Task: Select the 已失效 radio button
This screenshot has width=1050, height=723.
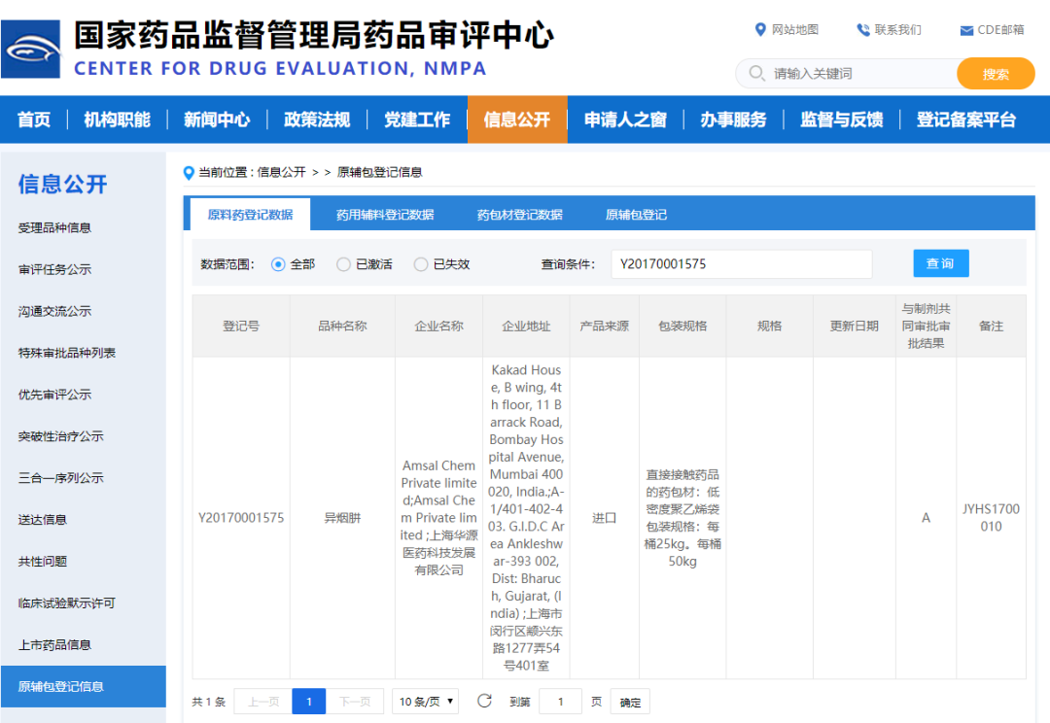Action: [421, 264]
